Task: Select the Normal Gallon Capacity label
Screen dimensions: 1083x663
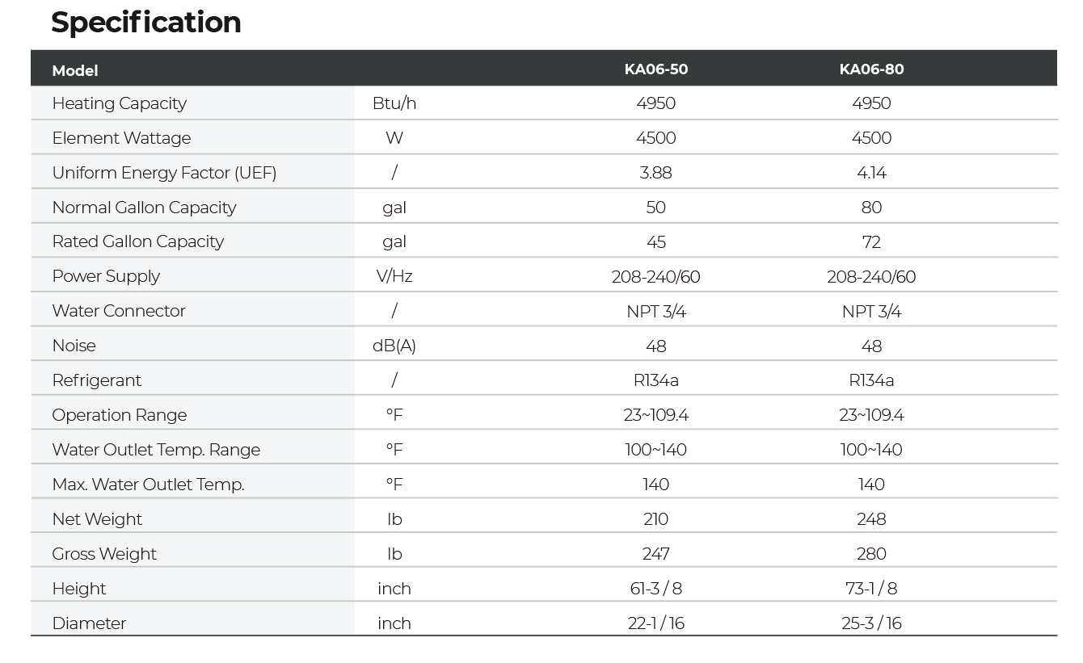Action: (x=144, y=208)
